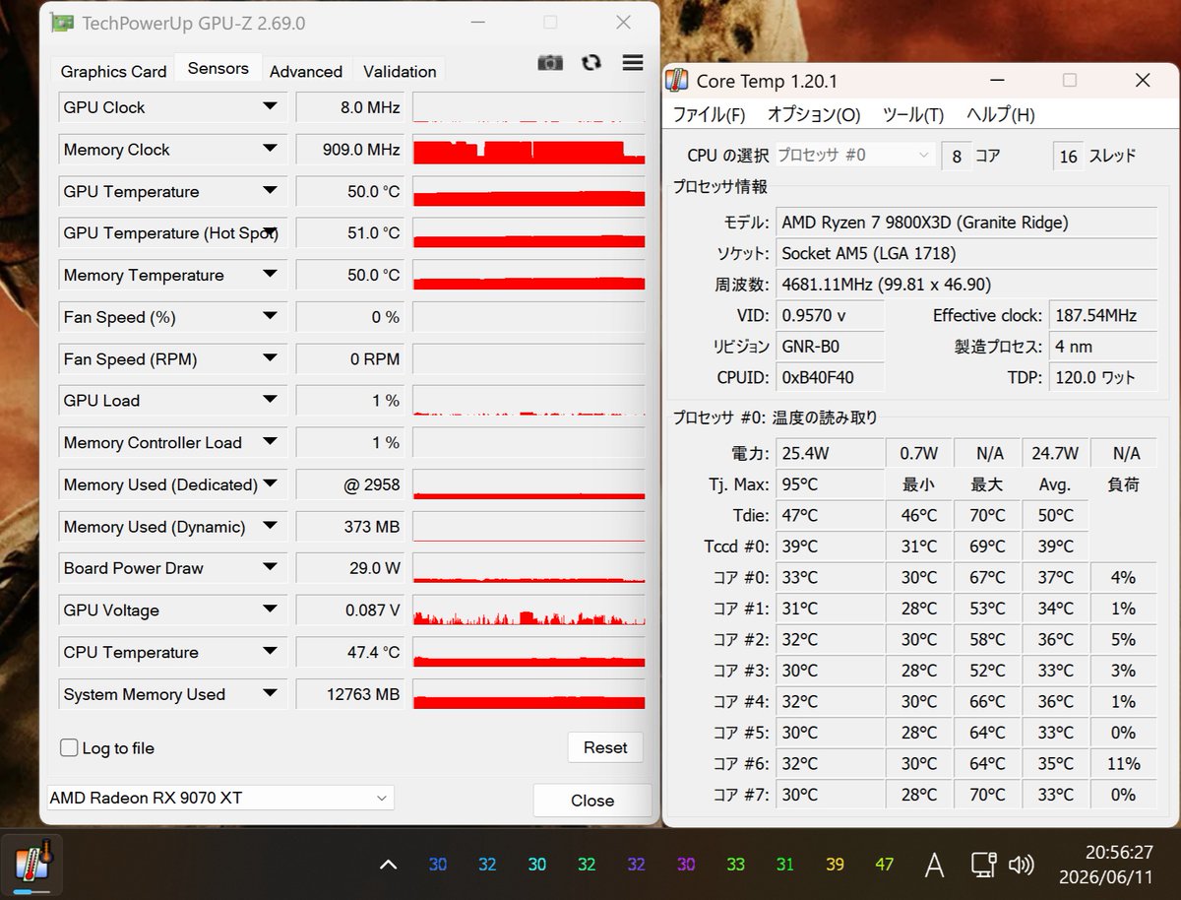
Task: Click the 0xB40F40 CPUID value
Action: [830, 377]
